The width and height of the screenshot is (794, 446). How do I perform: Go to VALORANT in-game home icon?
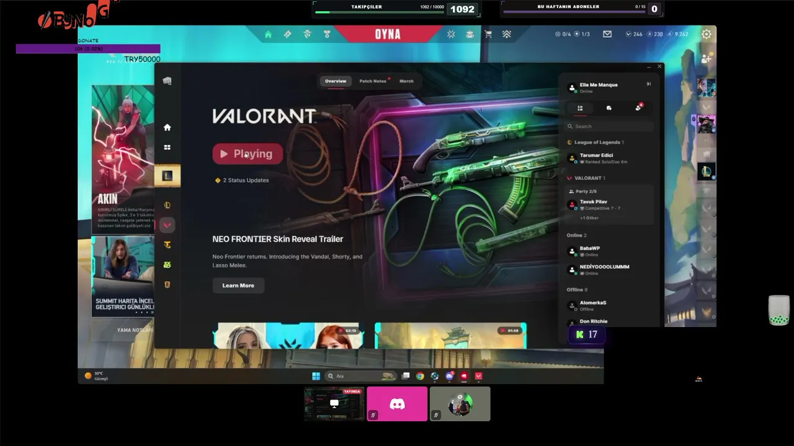tap(268, 35)
